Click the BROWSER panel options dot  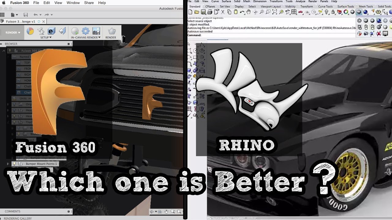coord(69,44)
